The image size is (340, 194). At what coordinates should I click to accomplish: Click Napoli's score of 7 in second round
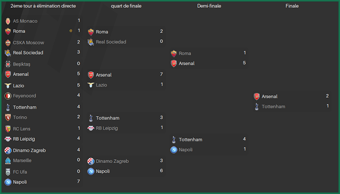(x=79, y=181)
